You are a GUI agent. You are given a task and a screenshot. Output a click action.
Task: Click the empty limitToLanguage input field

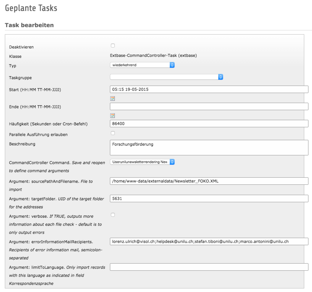[x=209, y=267]
